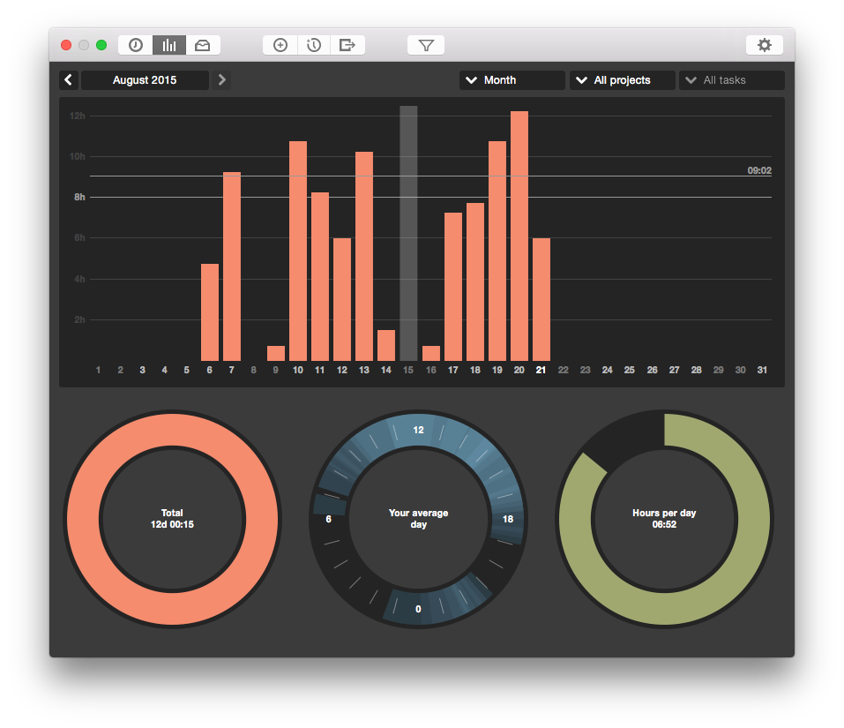Select the bar for day 6
This screenshot has width=844, height=728.
(210, 312)
